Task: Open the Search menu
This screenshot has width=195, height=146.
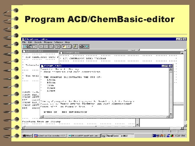Action: pos(38,42)
